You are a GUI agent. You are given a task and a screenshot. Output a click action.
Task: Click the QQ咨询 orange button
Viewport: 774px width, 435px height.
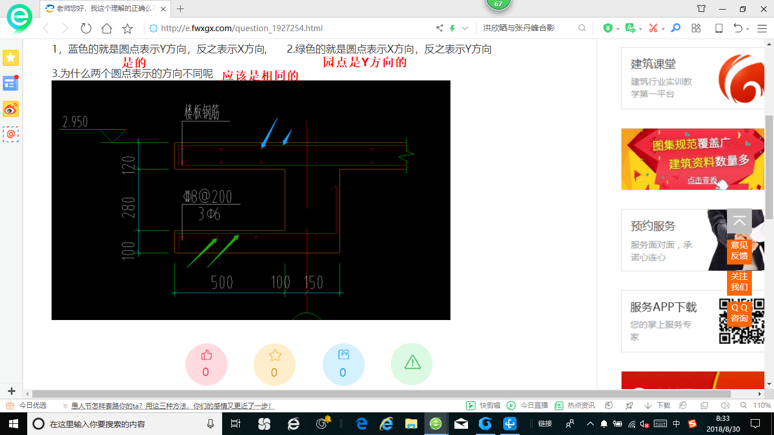[739, 313]
